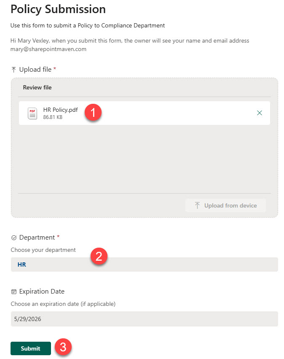
Task: Click the upload icon inside "Upload from device"
Action: [197, 205]
